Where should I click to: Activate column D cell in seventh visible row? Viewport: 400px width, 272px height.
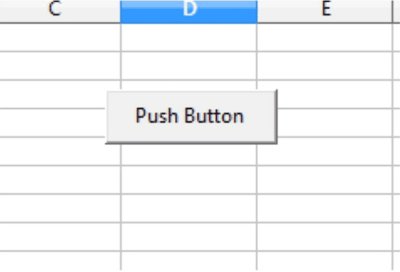(x=189, y=208)
